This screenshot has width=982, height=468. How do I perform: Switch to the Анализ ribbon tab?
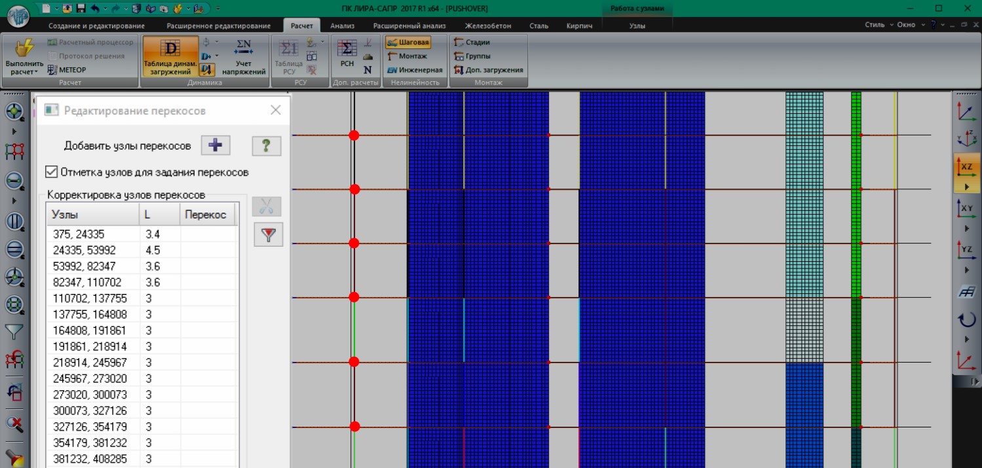(342, 26)
